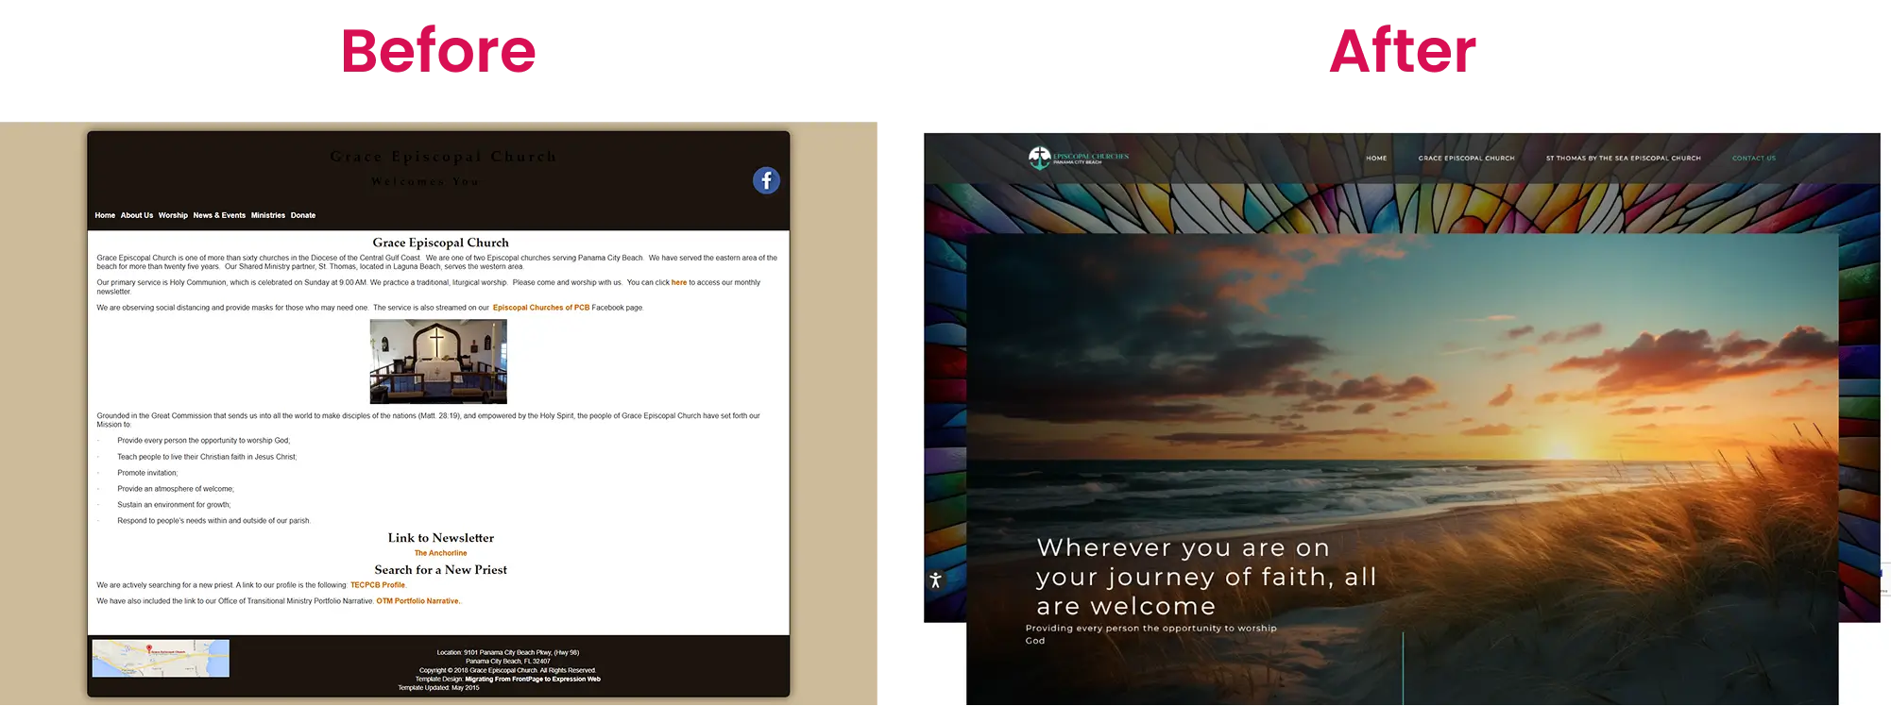Go to the Ministries menu item
Screen dimensions: 1891x706
click(268, 215)
